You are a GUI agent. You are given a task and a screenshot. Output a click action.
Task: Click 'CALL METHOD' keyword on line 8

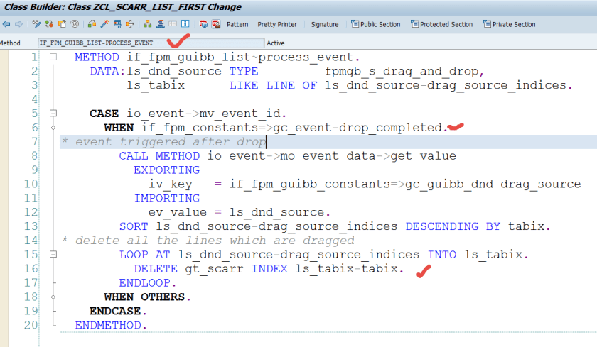point(159,156)
